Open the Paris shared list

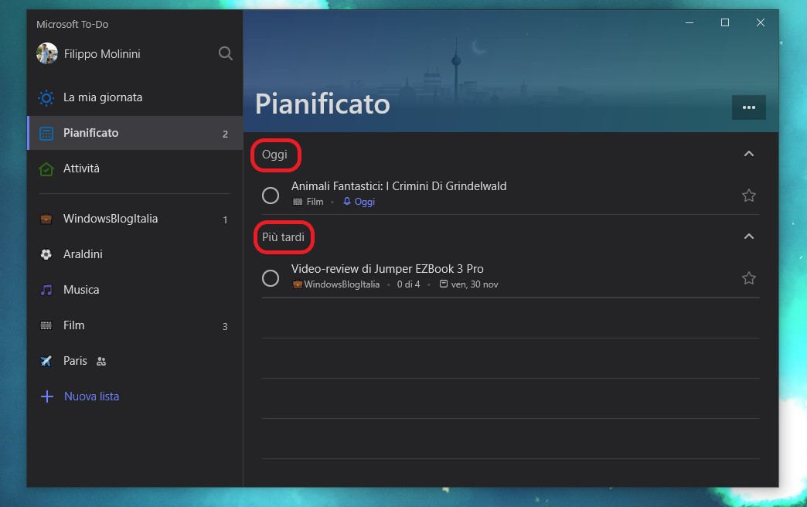click(134, 361)
